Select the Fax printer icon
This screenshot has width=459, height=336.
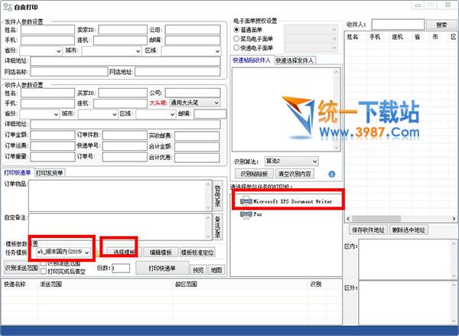[x=246, y=216]
